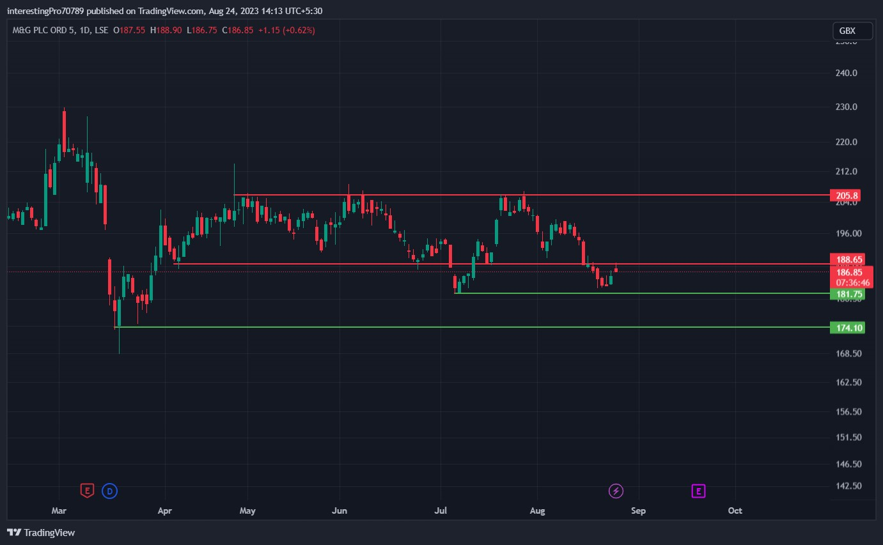
Task: Click the Mar label on time axis
Action: coord(59,510)
